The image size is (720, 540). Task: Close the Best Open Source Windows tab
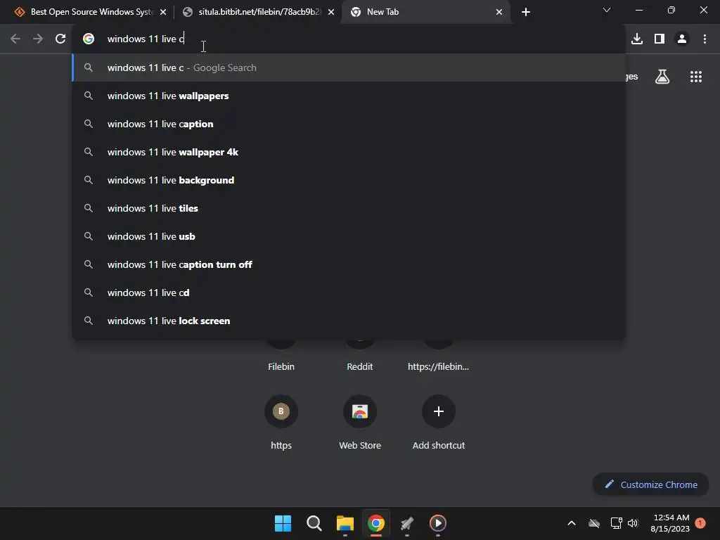point(163,12)
